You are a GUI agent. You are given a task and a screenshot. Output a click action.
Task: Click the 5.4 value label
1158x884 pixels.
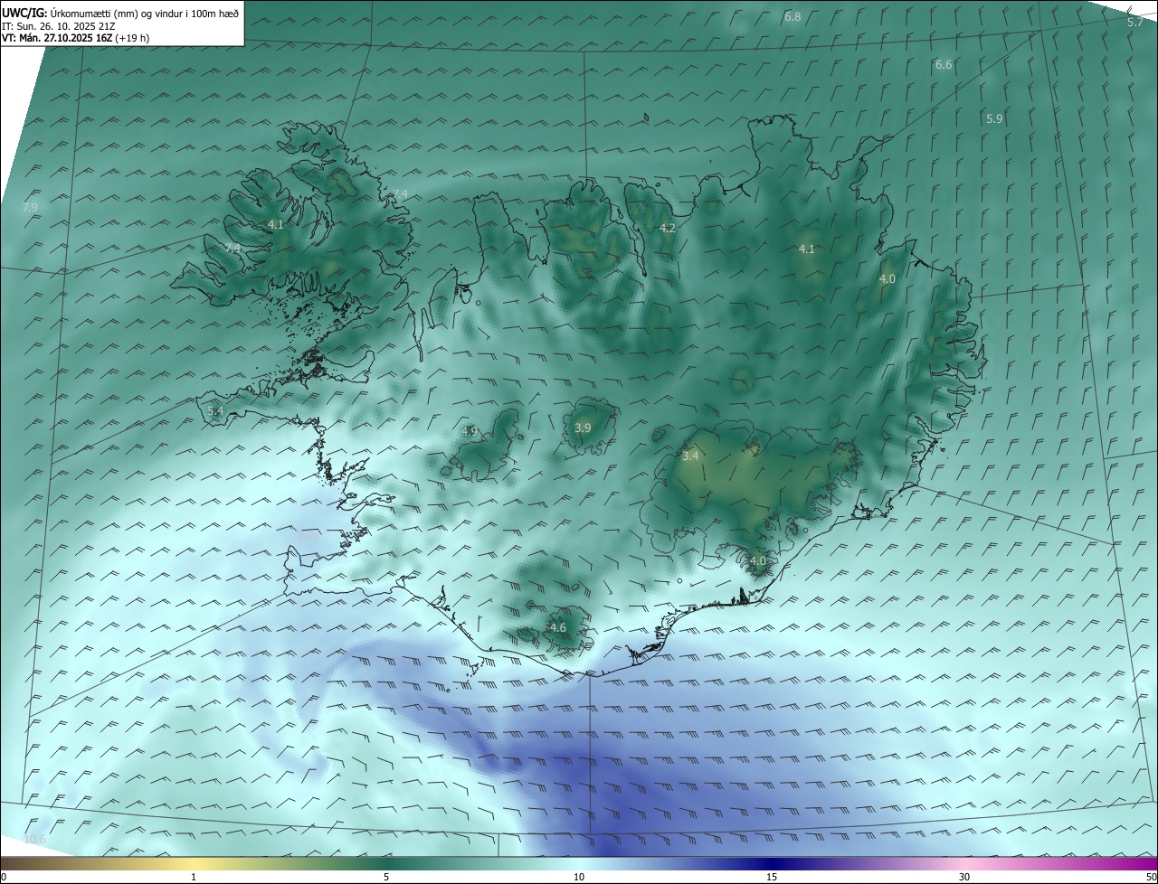(215, 411)
